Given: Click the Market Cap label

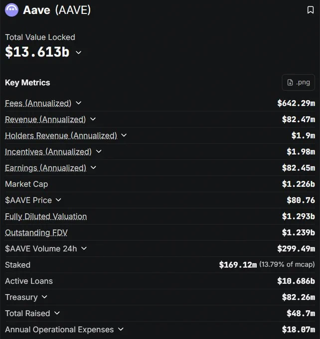Looking at the screenshot, I should point(26,184).
